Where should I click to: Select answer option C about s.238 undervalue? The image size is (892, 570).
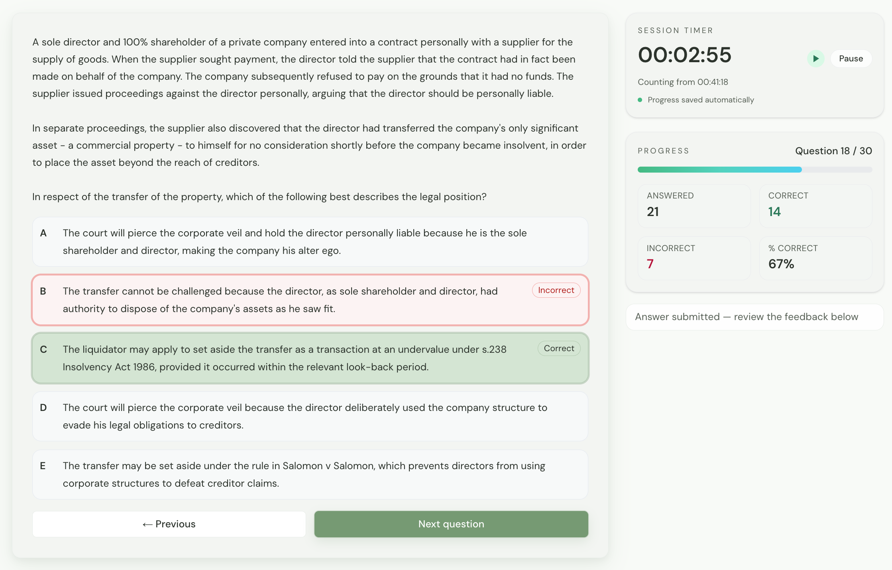(x=279, y=358)
